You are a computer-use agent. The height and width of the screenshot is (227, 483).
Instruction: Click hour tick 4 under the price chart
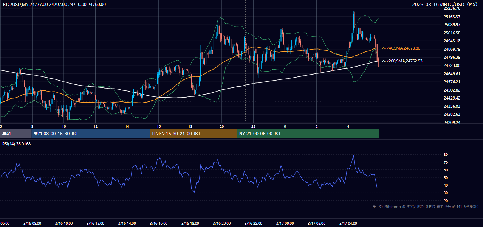click(348, 127)
